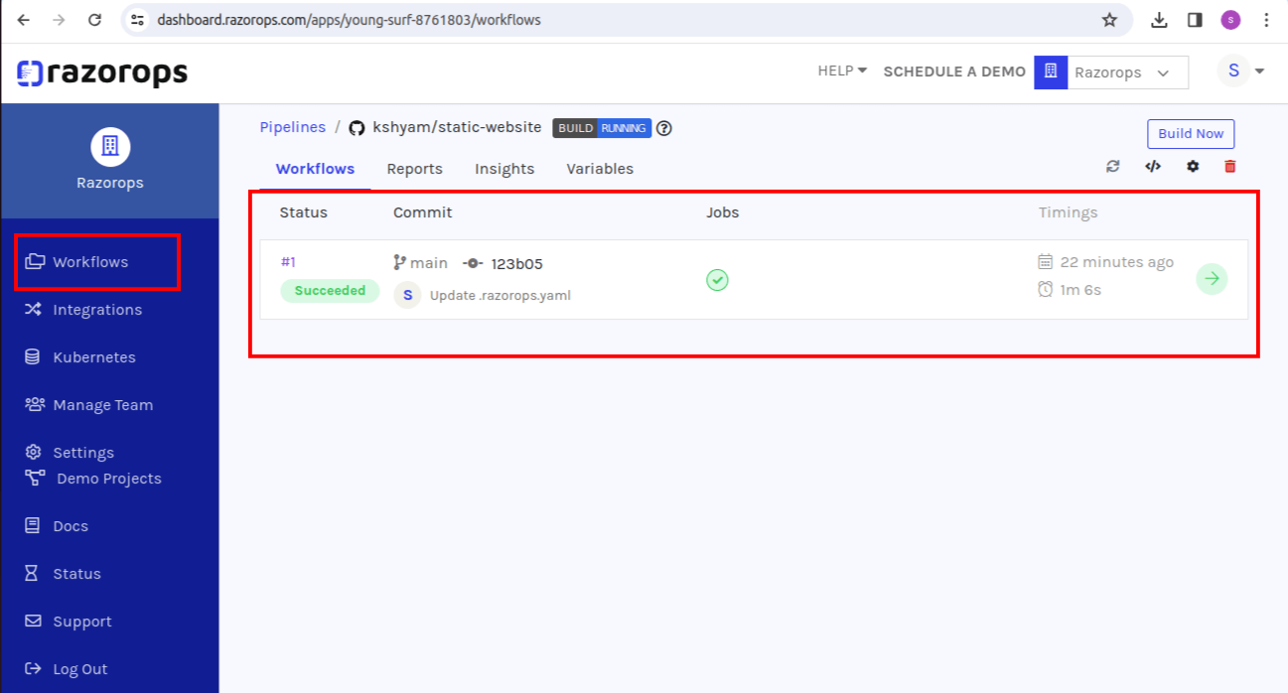
Task: Open pipeline settings via gear icon
Action: tap(1191, 166)
